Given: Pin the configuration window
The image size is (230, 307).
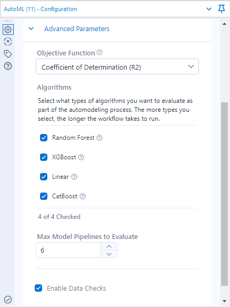Looking at the screenshot, I should (x=222, y=9).
